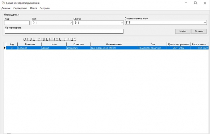Expand the Статус dropdown

tap(99, 23)
